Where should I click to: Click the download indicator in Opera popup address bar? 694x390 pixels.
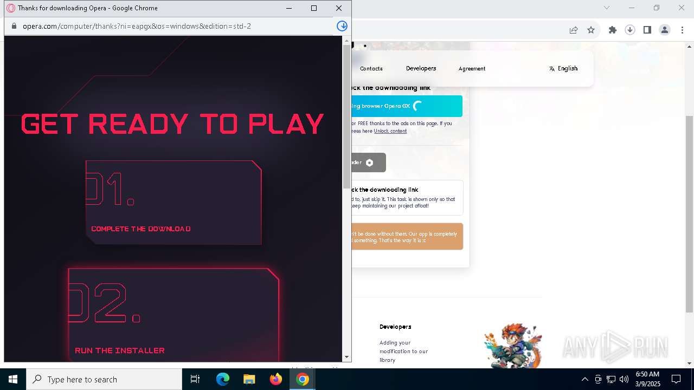[342, 26]
